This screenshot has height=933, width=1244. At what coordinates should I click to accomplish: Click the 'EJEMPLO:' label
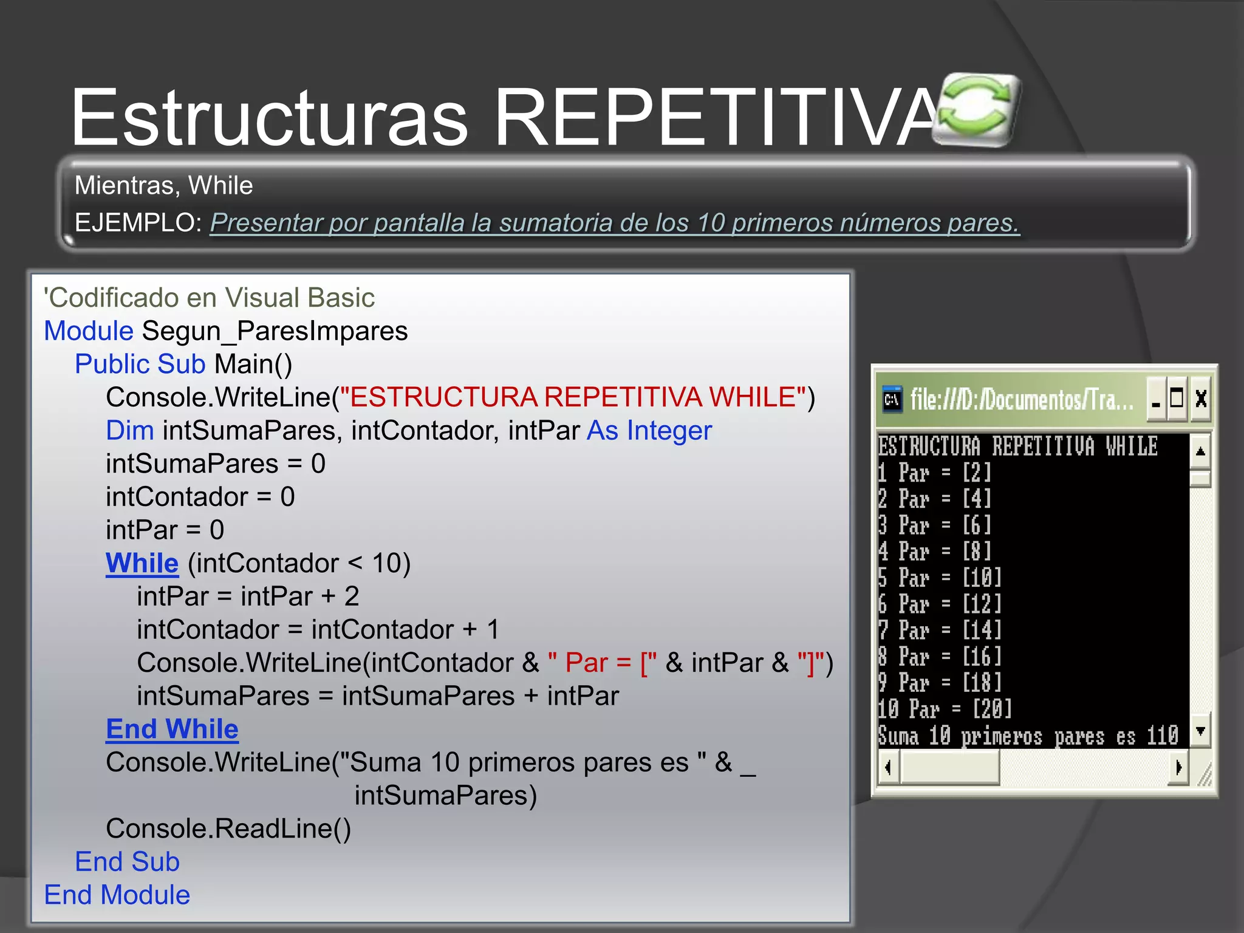138,223
